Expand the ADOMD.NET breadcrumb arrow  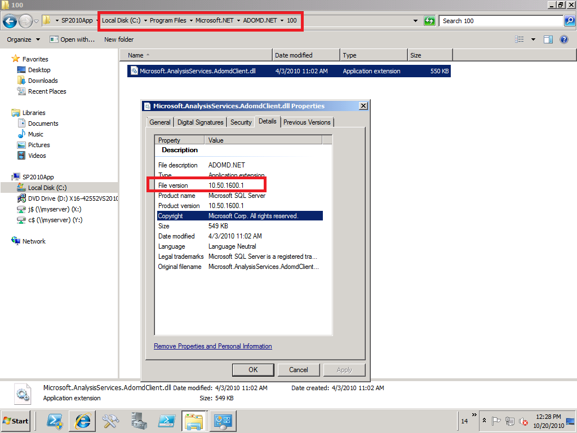[282, 21]
